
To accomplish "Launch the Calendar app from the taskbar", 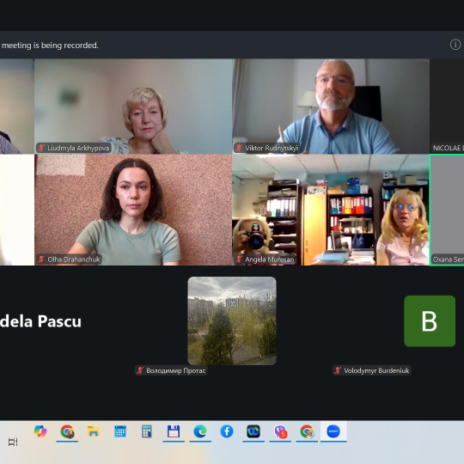I will pos(120,431).
